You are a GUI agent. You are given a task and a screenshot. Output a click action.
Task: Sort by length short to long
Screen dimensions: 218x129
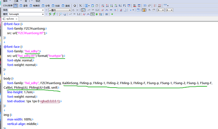[120, 6]
